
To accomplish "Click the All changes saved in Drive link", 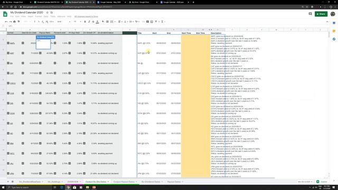I will [86, 16].
